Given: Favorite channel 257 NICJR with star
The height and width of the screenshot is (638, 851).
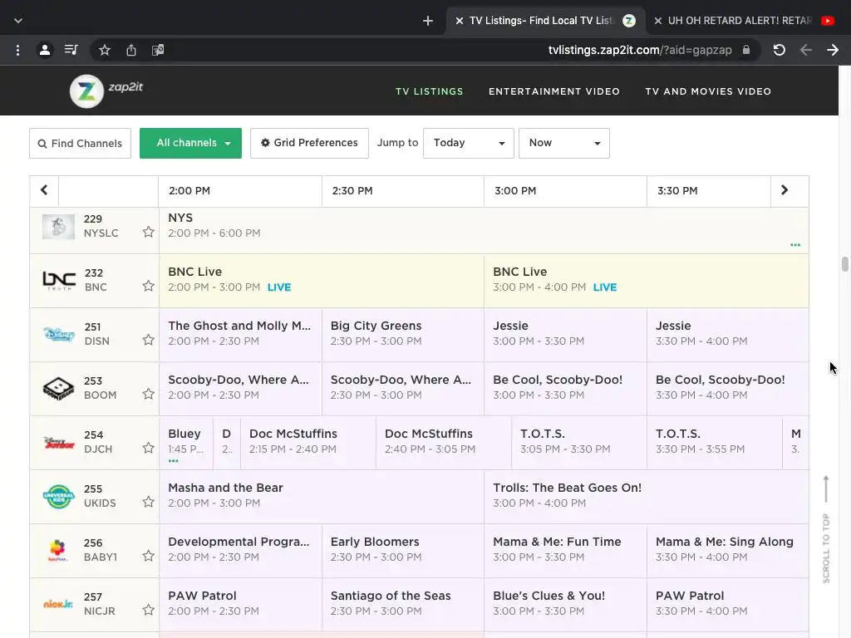Looking at the screenshot, I should tap(148, 610).
